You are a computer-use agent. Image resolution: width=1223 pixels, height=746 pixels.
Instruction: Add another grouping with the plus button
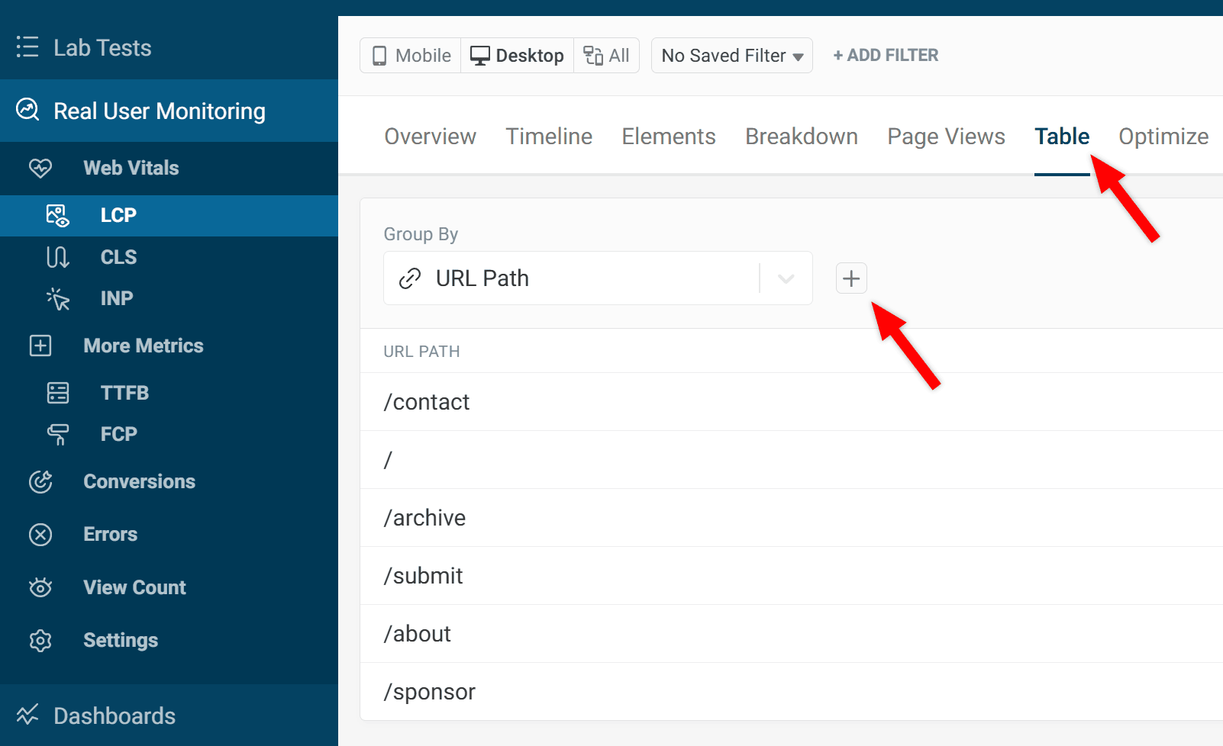pos(850,278)
